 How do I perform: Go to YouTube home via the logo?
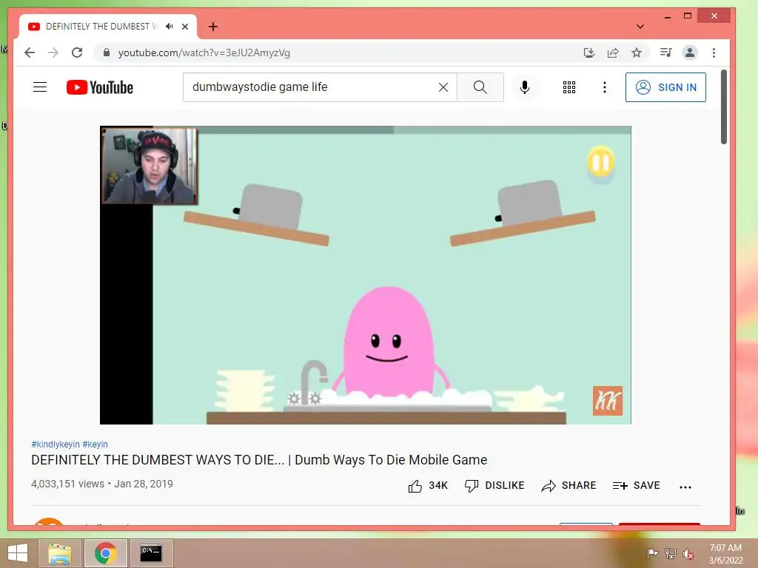coord(100,87)
